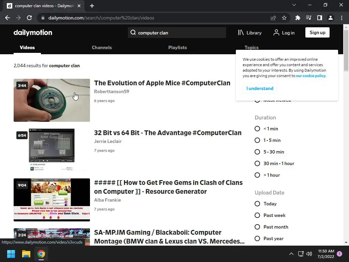This screenshot has width=349, height=262.
Task: Click the 32 Bit vs 64 Bit thumbnail
Action: (52, 150)
